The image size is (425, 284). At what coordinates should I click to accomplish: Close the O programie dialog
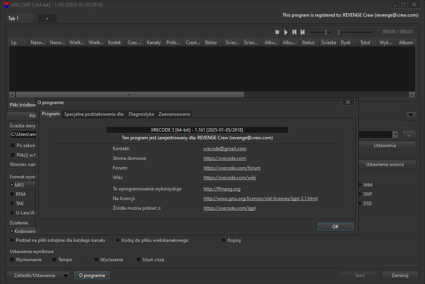tap(348, 102)
